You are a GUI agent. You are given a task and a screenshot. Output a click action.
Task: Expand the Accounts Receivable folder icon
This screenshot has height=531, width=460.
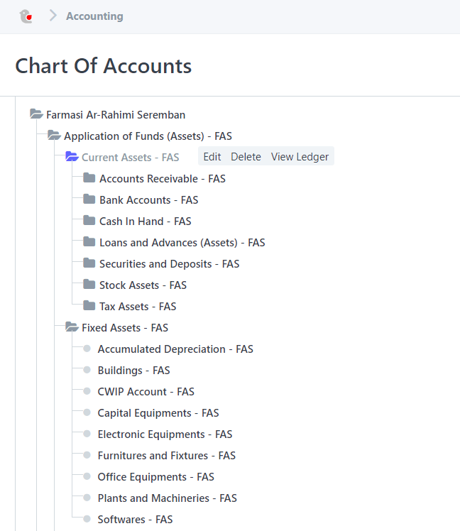[x=89, y=177]
